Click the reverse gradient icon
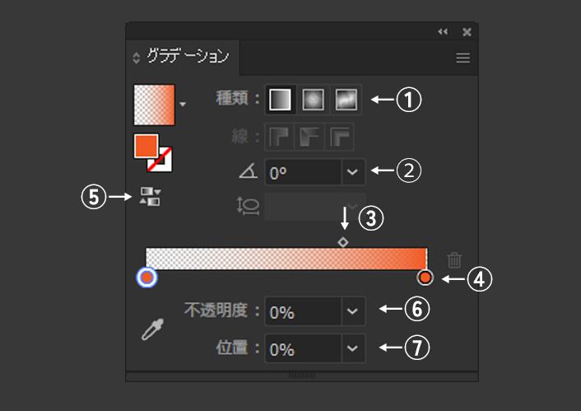 pyautogui.click(x=150, y=196)
